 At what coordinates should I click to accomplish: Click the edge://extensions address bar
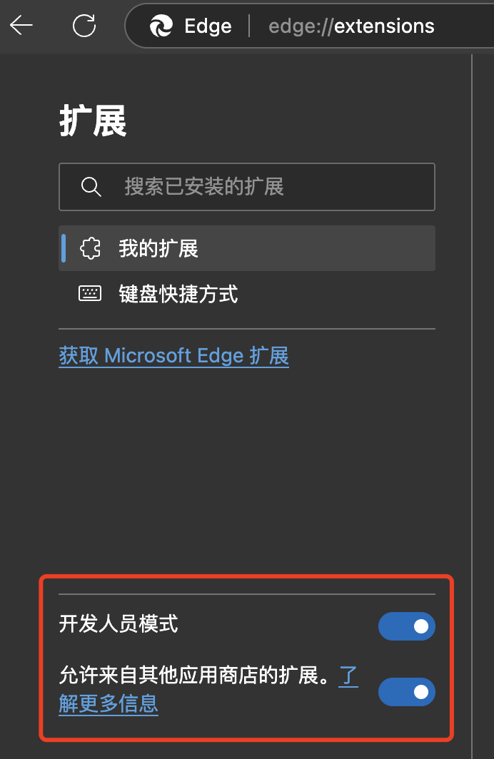[x=351, y=26]
